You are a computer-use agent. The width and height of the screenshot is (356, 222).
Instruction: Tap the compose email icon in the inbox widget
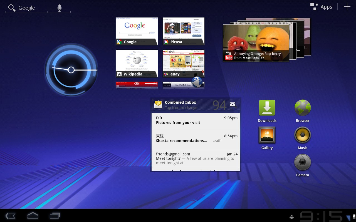coord(233,105)
